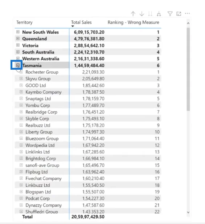Collapse the Tasmania territory
The height and width of the screenshot is (224, 205).
(18, 65)
